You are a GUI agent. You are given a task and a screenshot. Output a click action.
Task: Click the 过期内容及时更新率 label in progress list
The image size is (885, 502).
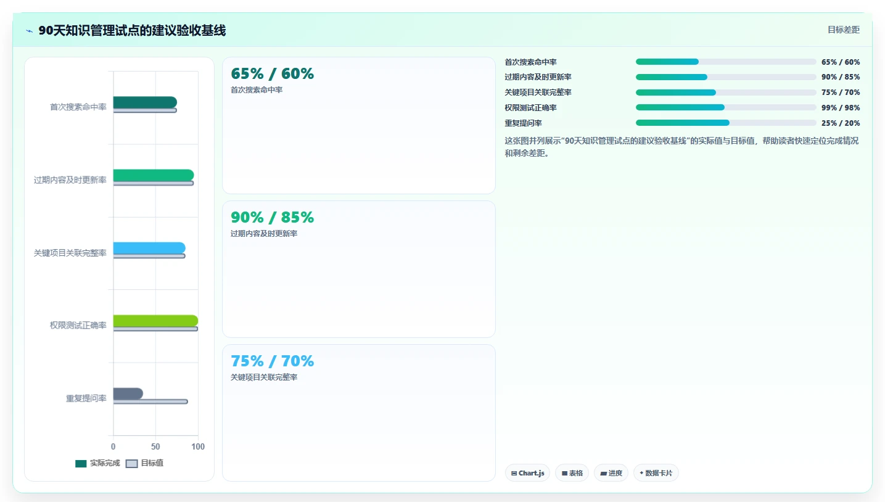tap(538, 77)
